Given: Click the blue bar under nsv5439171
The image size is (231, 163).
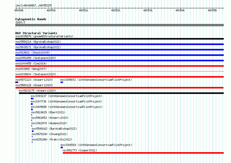Looking at the screenshot, I should (119, 50).
